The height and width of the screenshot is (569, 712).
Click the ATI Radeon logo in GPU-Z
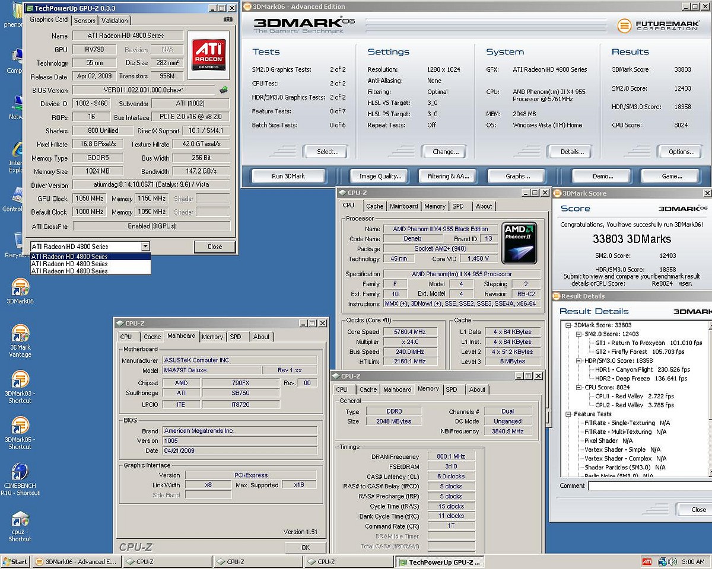tap(207, 55)
